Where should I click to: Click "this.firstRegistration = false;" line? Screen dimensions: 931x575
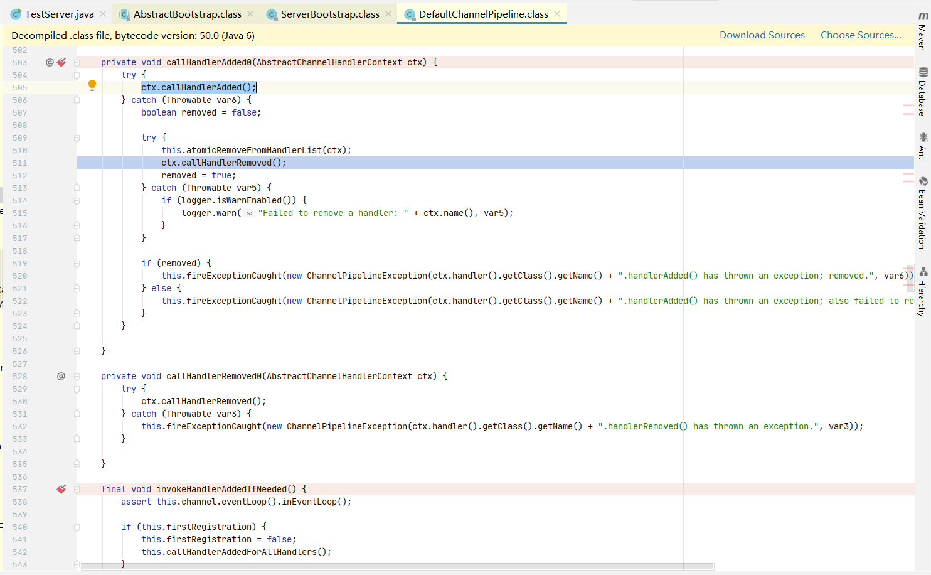coord(218,539)
